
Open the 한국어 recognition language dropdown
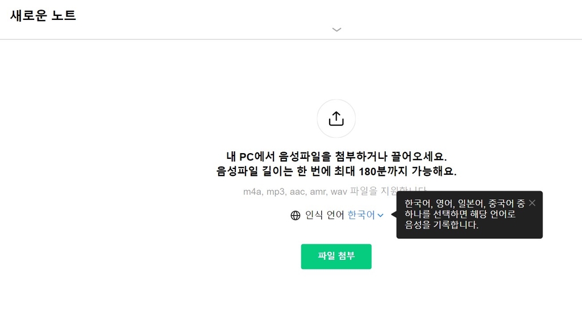coord(365,215)
